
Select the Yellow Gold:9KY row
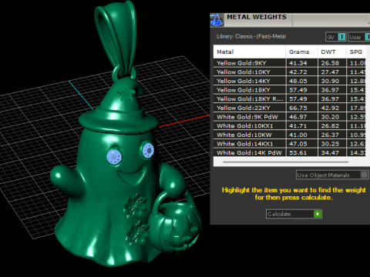pyautogui.click(x=290, y=63)
